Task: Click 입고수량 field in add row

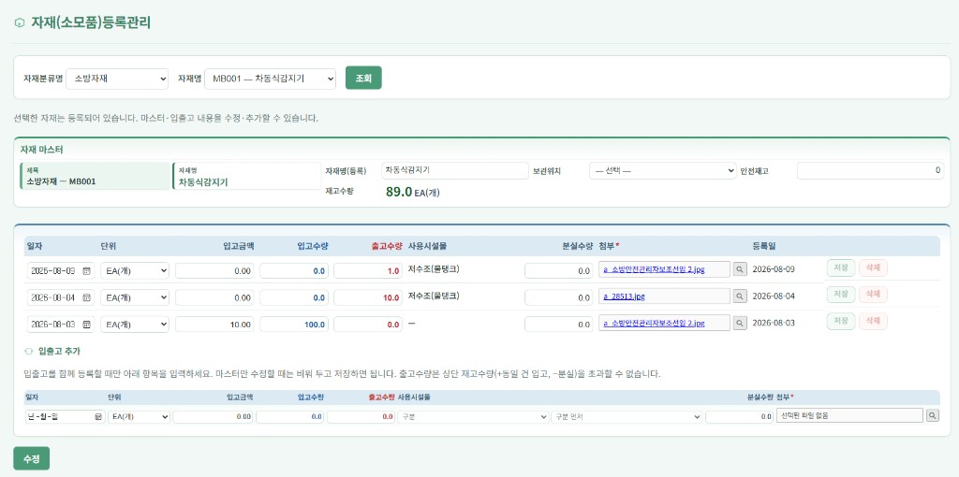Action: (x=290, y=416)
